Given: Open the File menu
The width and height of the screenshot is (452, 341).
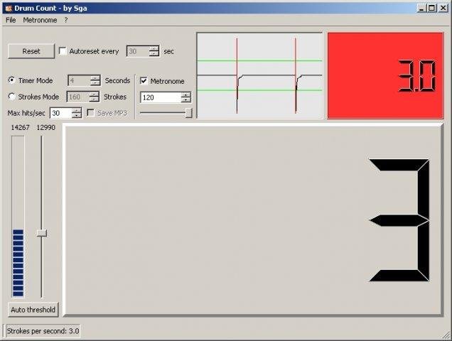Looking at the screenshot, I should pos(11,20).
